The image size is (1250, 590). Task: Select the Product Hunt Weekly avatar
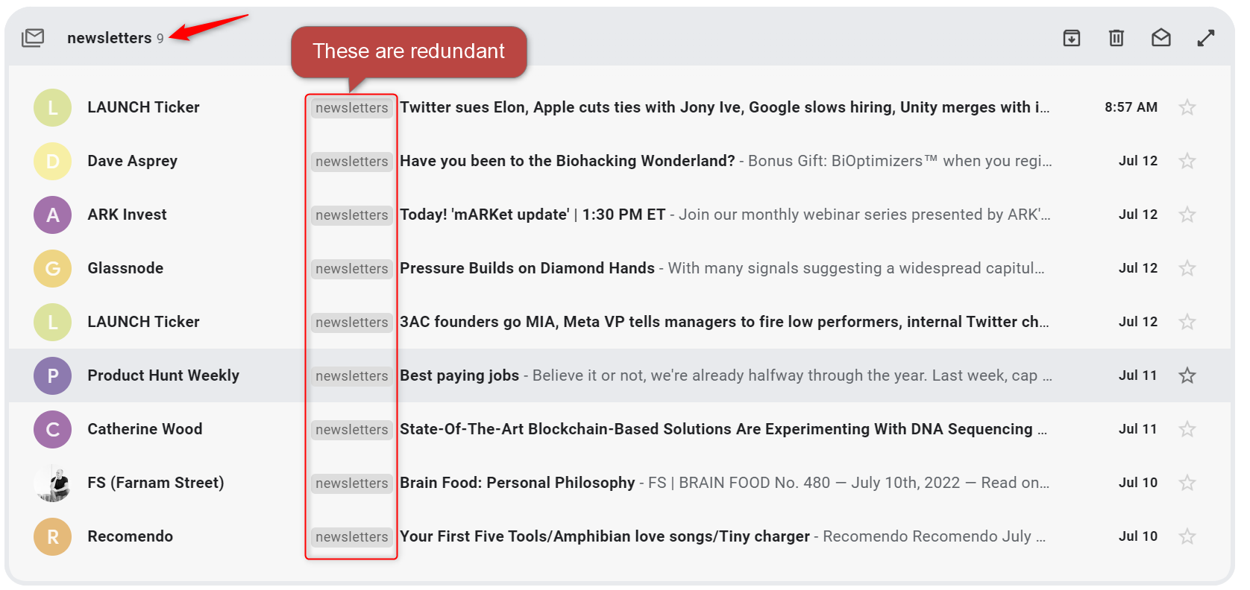52,375
